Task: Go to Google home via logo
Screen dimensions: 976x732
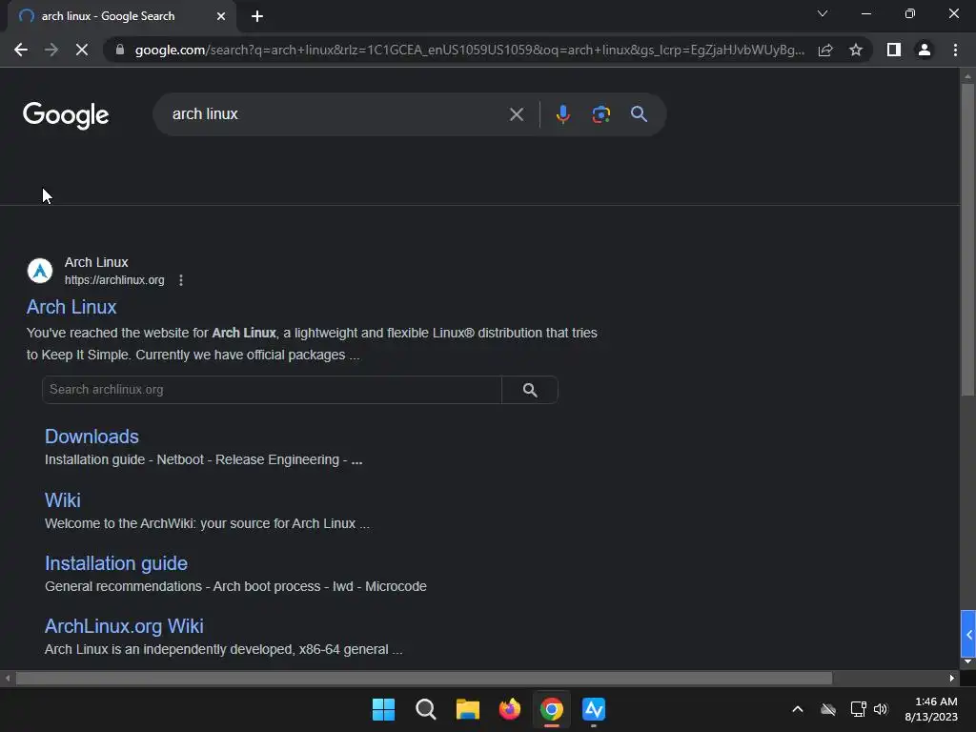Action: 66,115
